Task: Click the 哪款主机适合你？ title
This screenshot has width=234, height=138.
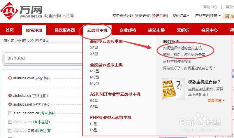Action: tap(204, 82)
